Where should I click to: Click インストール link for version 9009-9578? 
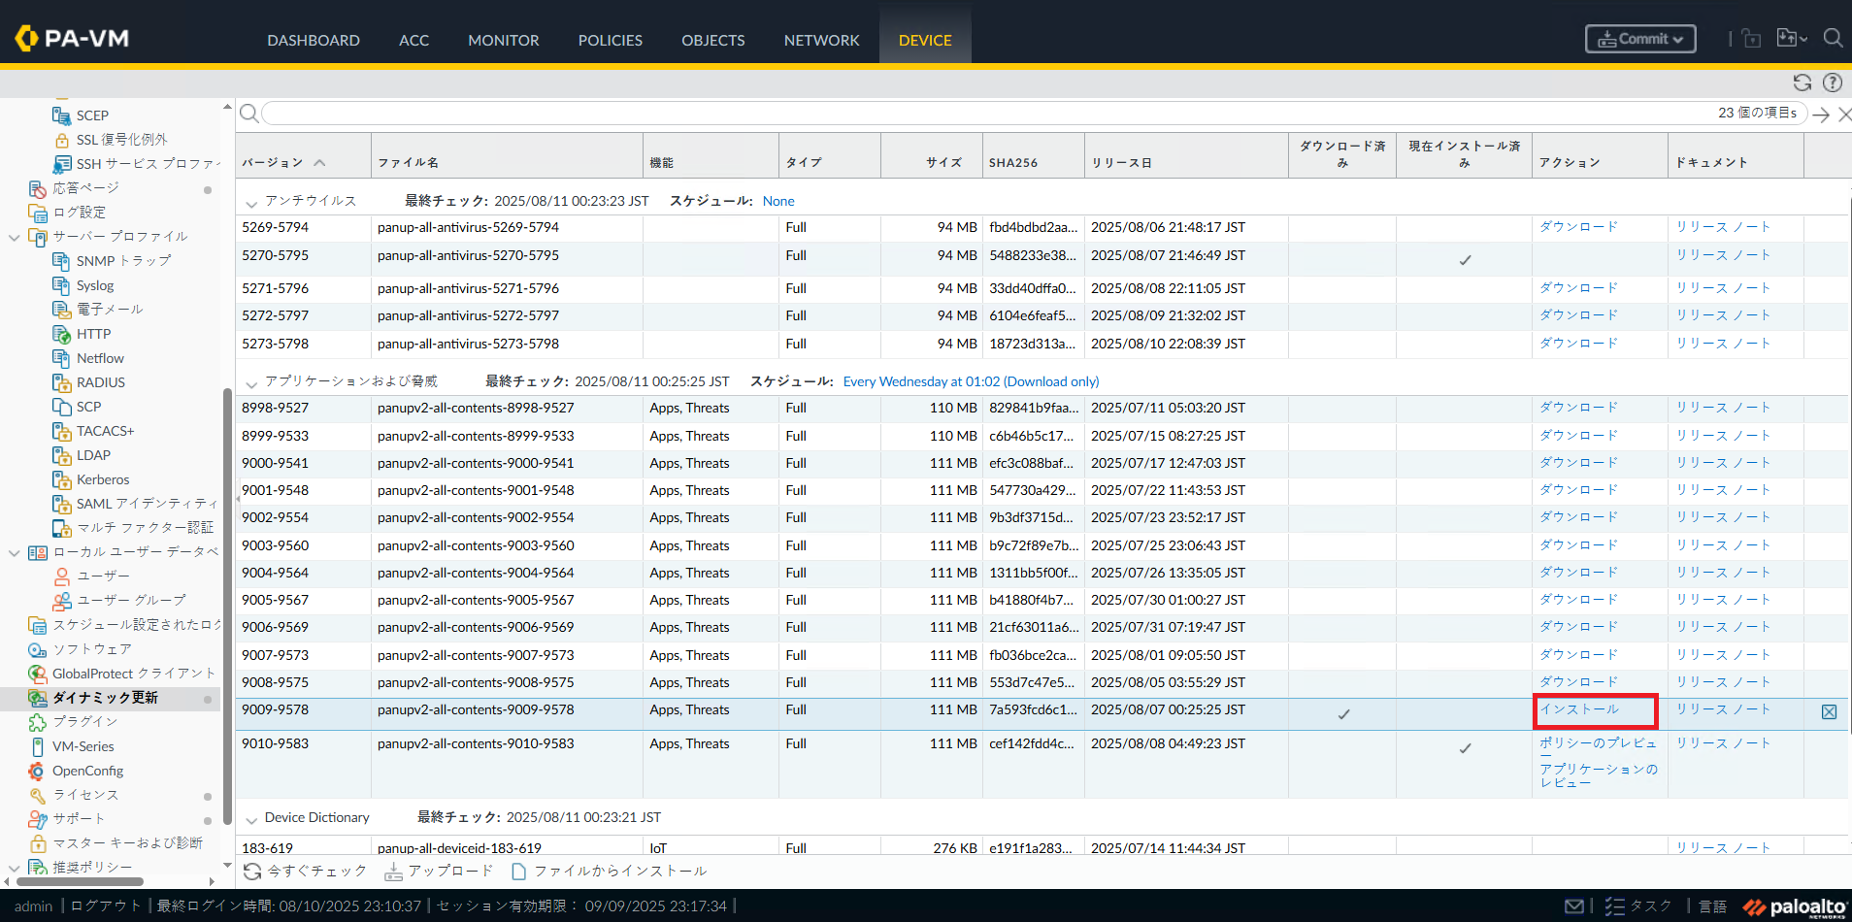(1579, 709)
